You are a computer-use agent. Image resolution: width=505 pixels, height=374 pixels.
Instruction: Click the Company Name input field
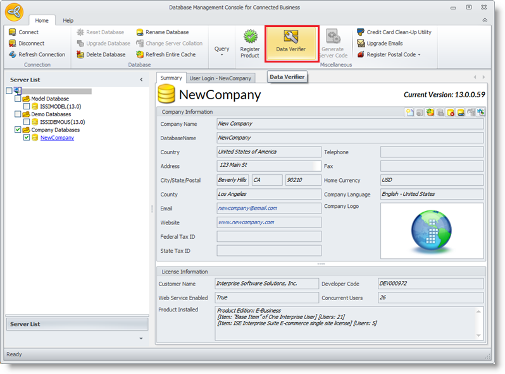pos(350,124)
